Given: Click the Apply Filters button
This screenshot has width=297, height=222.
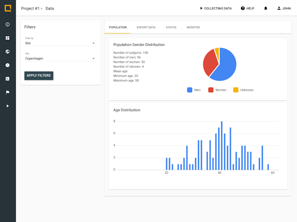Looking at the screenshot, I should coord(39,75).
